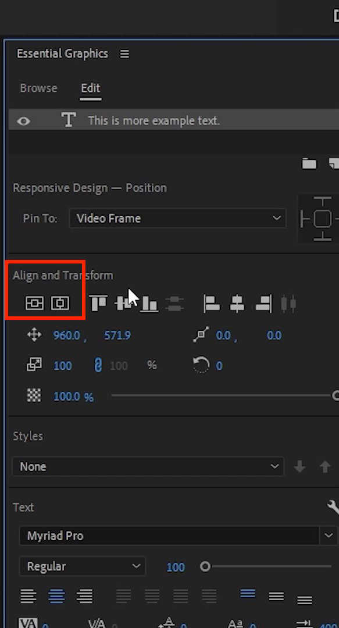Align left edges
339x628 pixels.
tap(212, 303)
